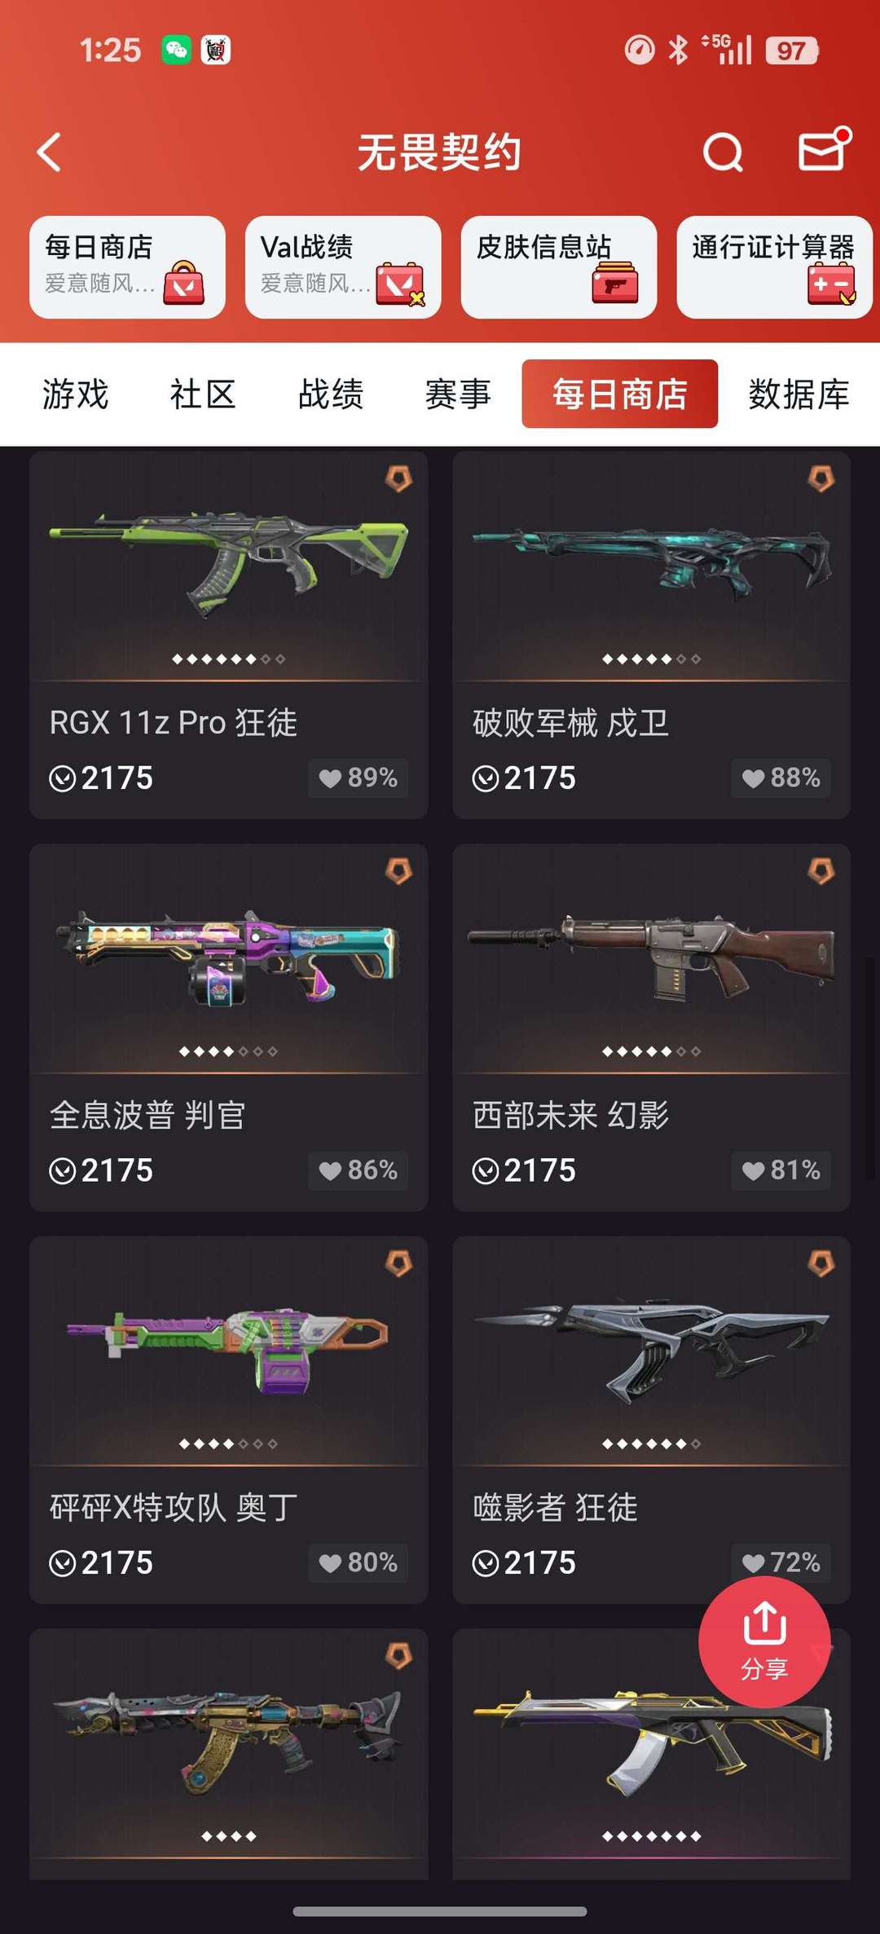Tap the heart 81% on 西部未来 幻影

781,1170
